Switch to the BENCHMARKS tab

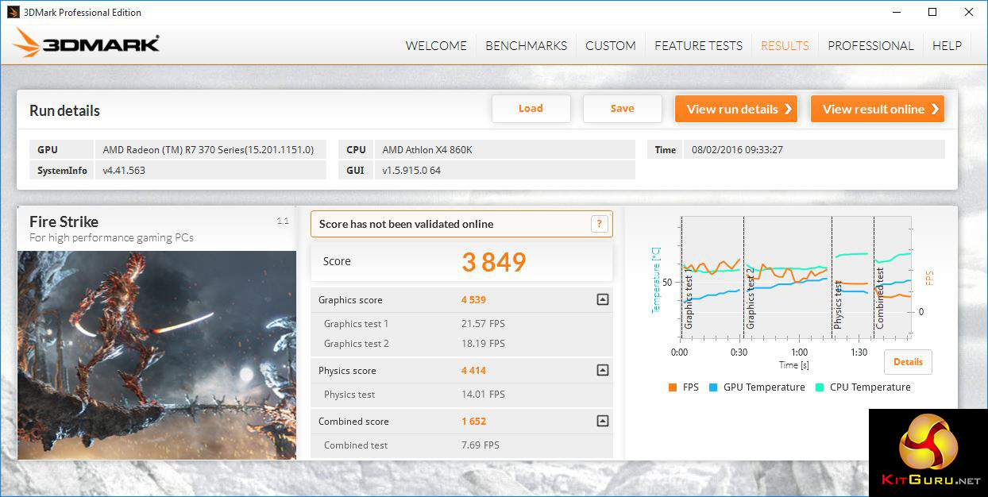pyautogui.click(x=527, y=46)
